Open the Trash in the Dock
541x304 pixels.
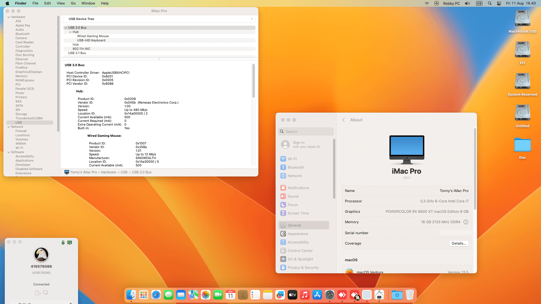click(x=410, y=295)
